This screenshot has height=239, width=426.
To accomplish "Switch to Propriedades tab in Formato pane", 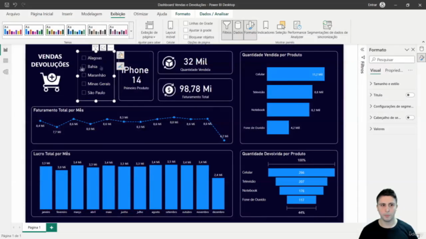I will [x=393, y=70].
